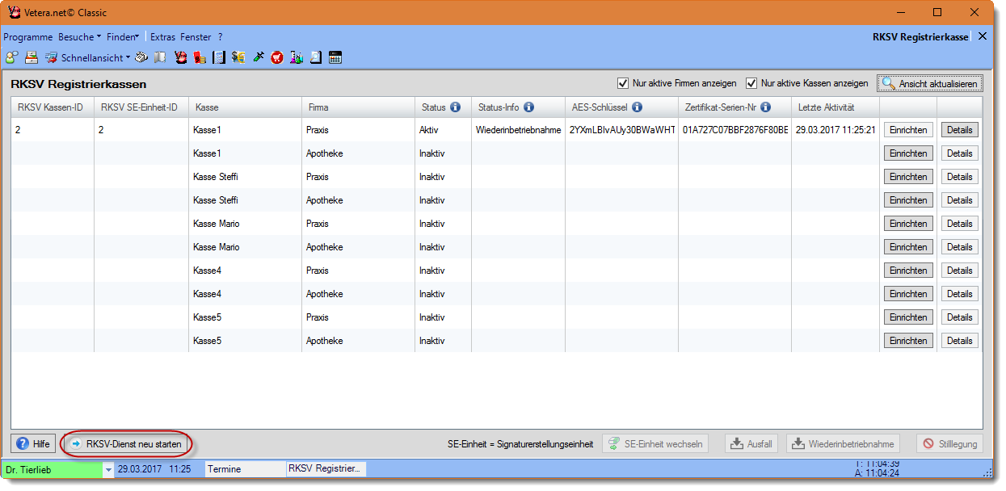Open the calendar icon in the toolbar
The height and width of the screenshot is (491, 1006).
click(335, 57)
